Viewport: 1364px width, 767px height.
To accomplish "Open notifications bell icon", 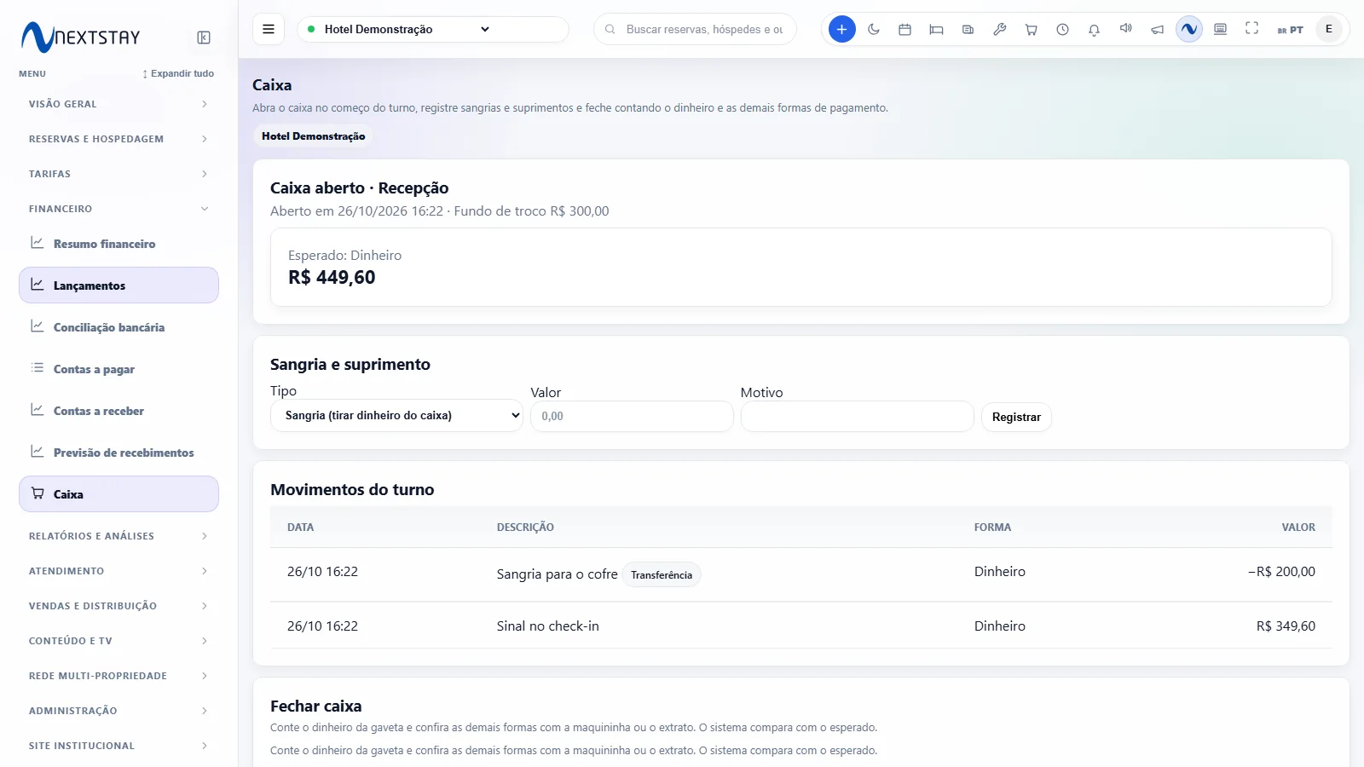I will pyautogui.click(x=1094, y=29).
